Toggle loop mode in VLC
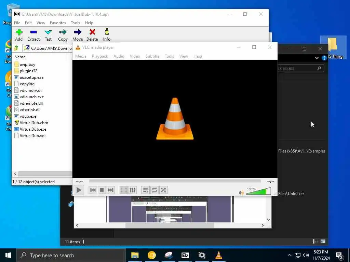This screenshot has width=350, height=262. [154, 190]
